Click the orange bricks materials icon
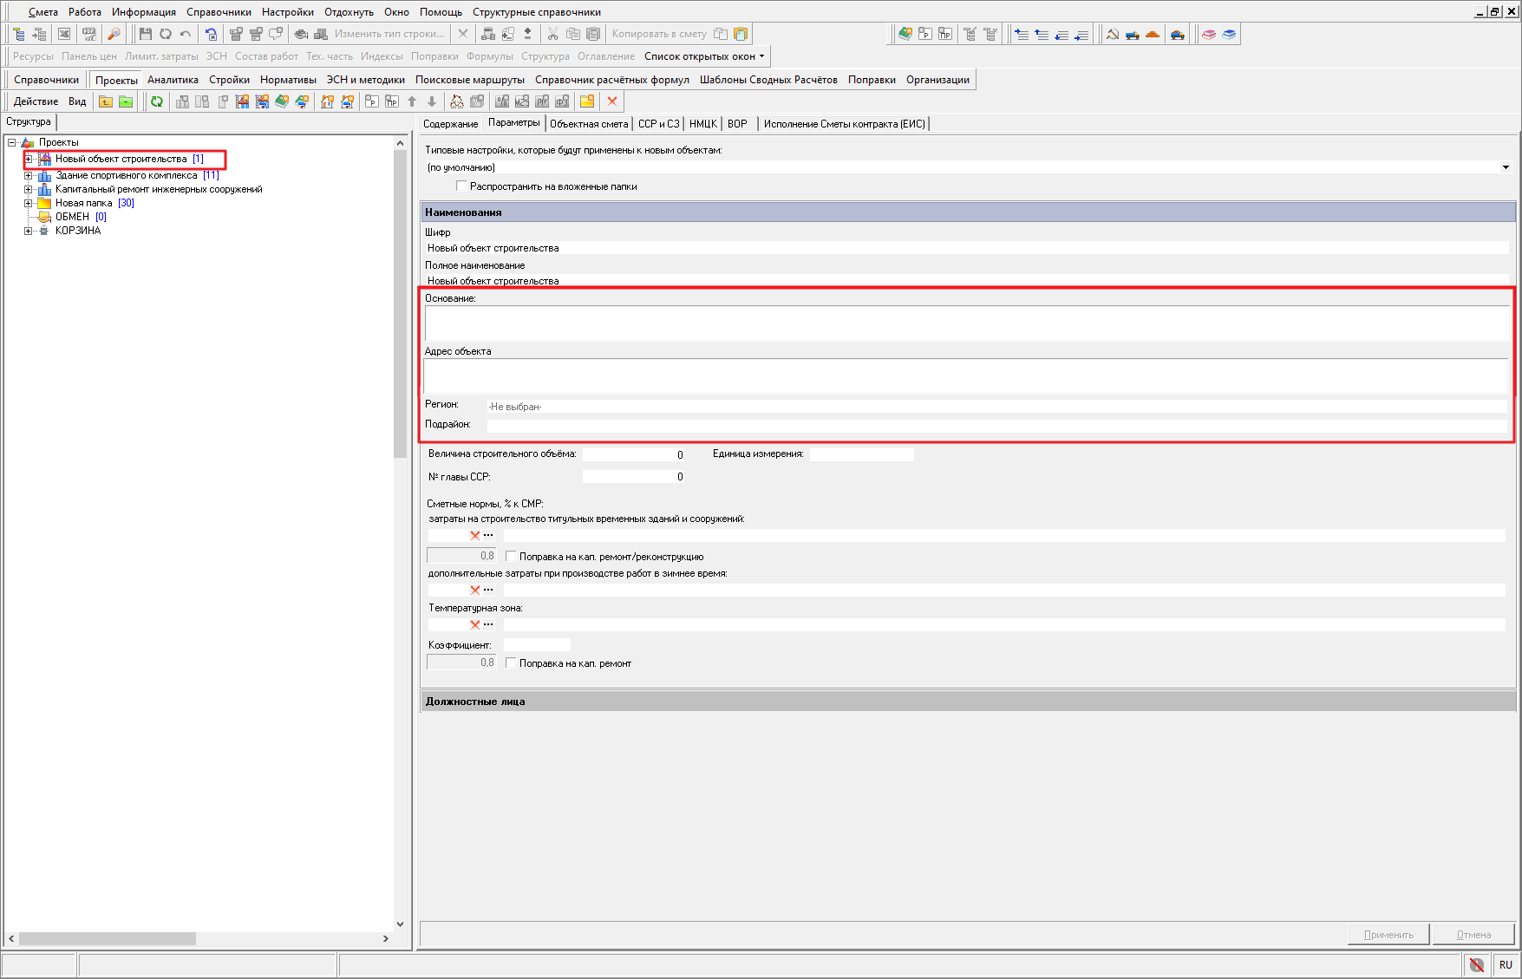1522x979 pixels. 1153,35
